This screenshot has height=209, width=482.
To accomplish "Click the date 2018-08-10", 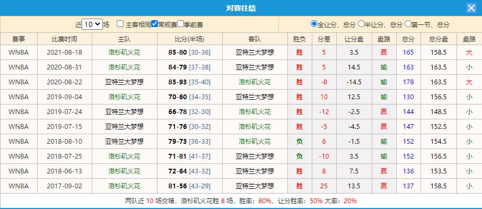I will [65, 142].
